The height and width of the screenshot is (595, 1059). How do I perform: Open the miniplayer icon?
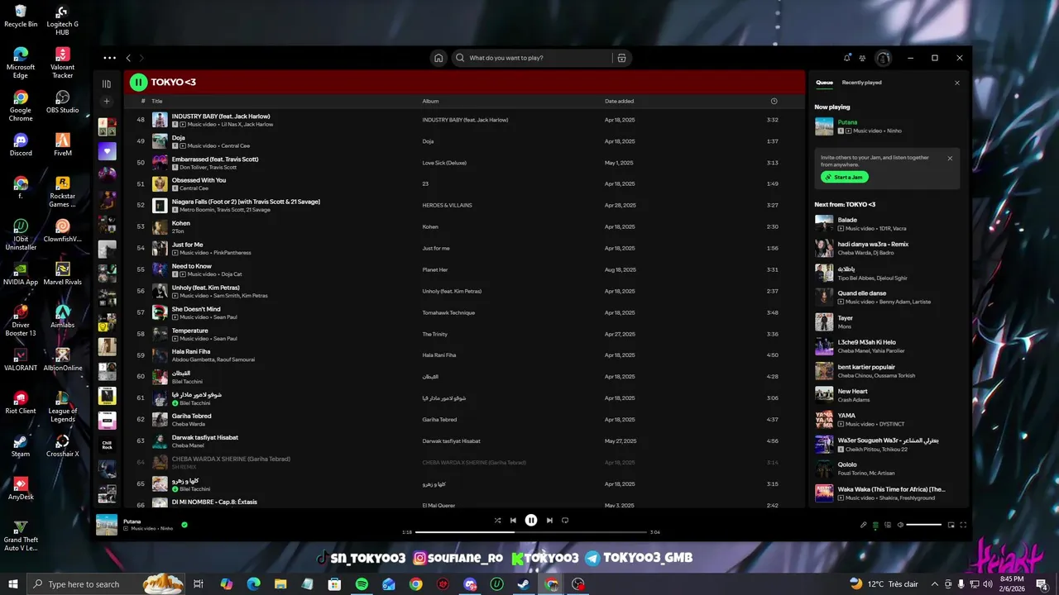pyautogui.click(x=951, y=525)
